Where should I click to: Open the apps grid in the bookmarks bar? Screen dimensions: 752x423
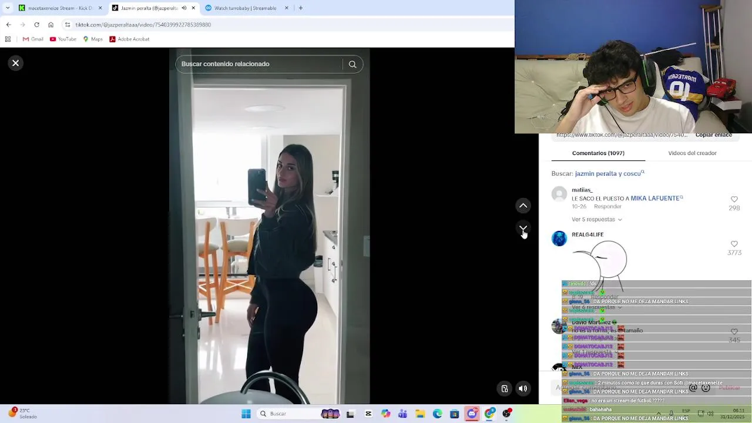[8, 39]
